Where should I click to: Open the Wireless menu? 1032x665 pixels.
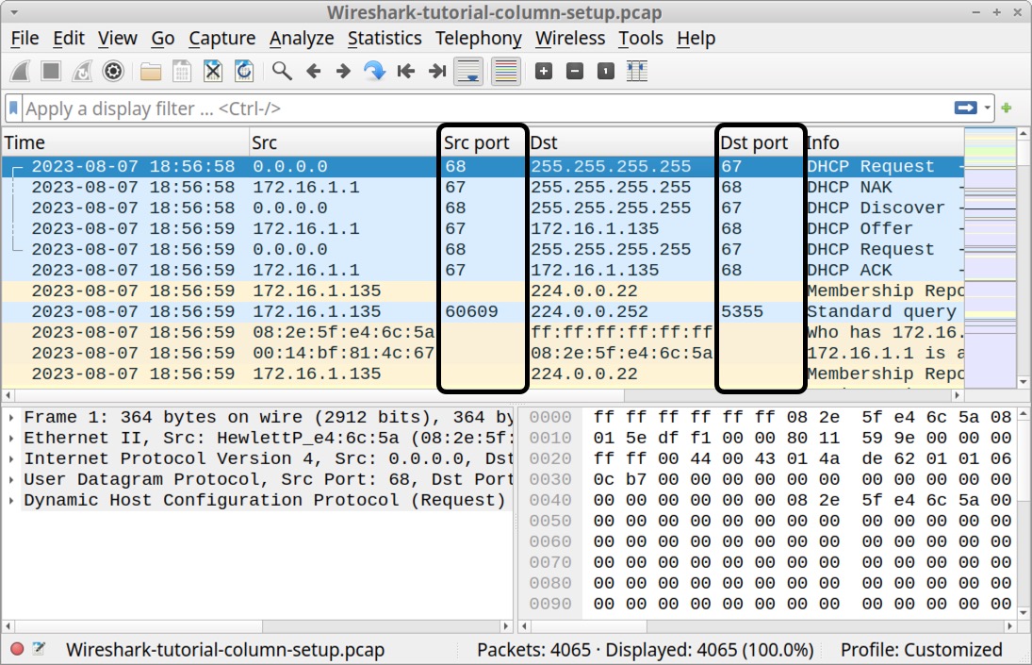(x=570, y=38)
